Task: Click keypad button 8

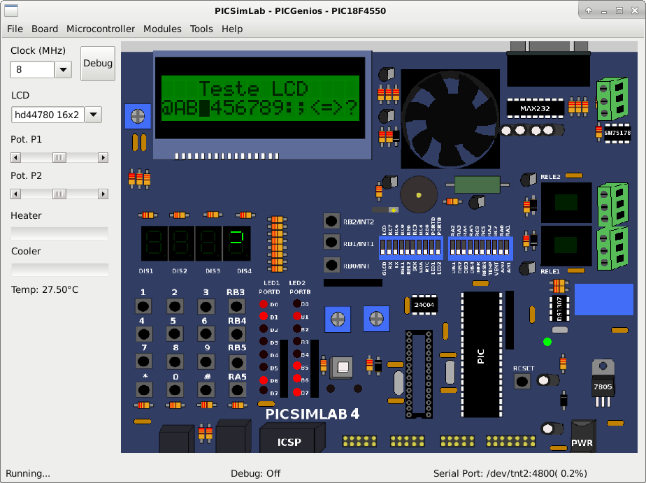Action: point(174,362)
